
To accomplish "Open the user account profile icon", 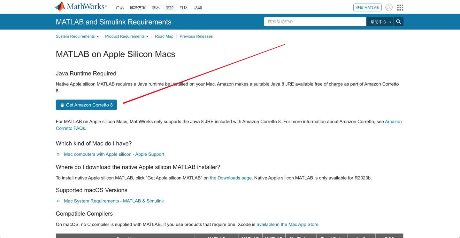I will [389, 7].
